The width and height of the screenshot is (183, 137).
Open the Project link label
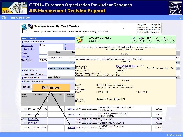25,53
